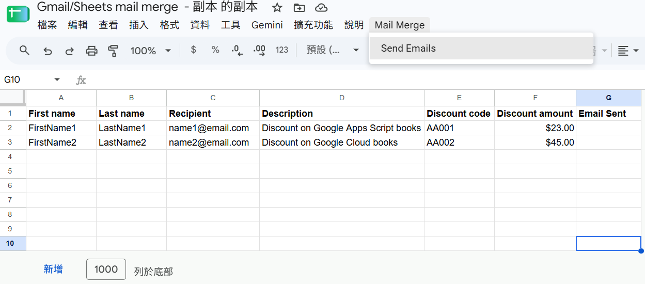Move document to folder icon
Image resolution: width=645 pixels, height=284 pixels.
(x=299, y=7)
